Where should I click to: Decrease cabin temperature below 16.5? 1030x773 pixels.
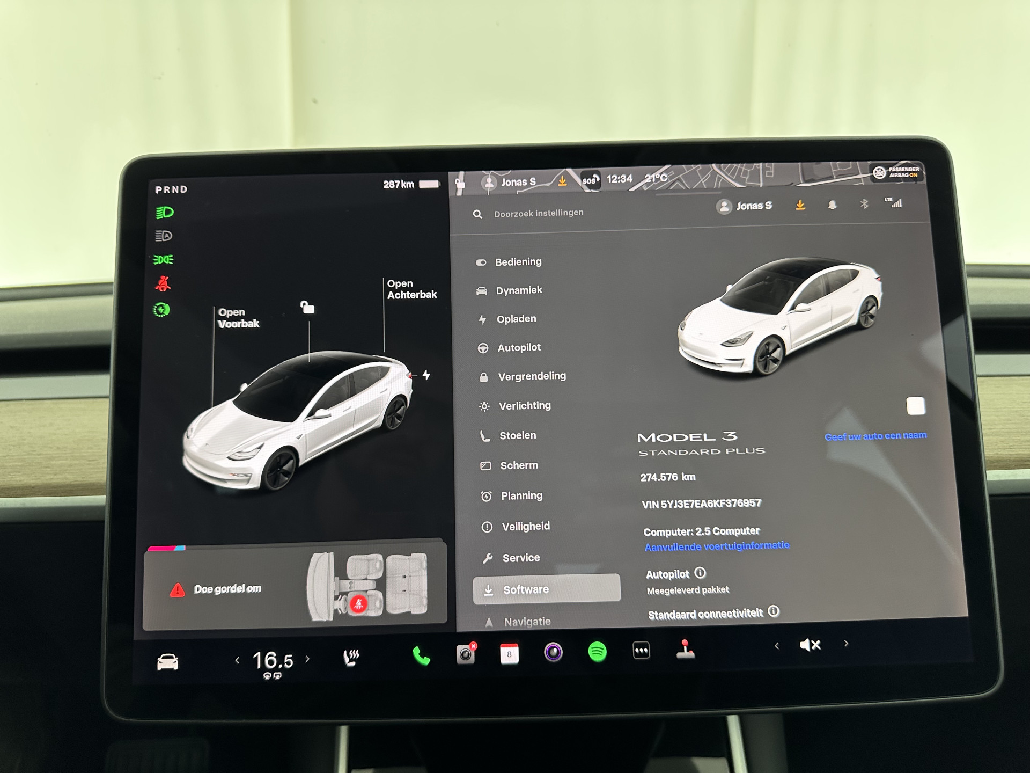[x=237, y=660]
